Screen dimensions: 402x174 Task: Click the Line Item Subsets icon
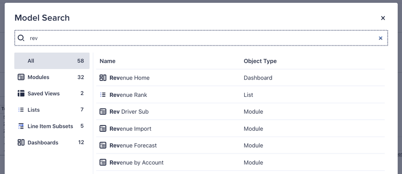coord(21,126)
